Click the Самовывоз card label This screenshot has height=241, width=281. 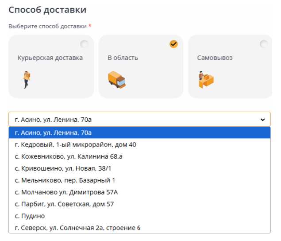tap(215, 58)
